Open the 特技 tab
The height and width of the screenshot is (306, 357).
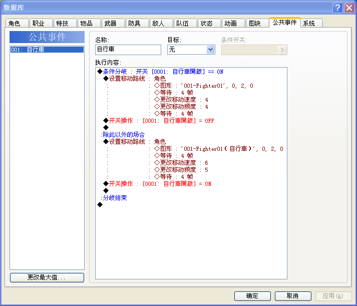coord(65,23)
